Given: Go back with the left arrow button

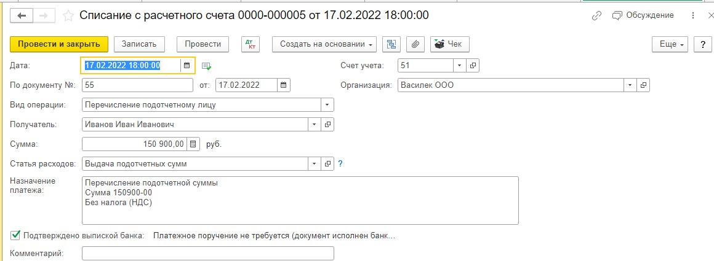Looking at the screenshot, I should click(x=22, y=15).
